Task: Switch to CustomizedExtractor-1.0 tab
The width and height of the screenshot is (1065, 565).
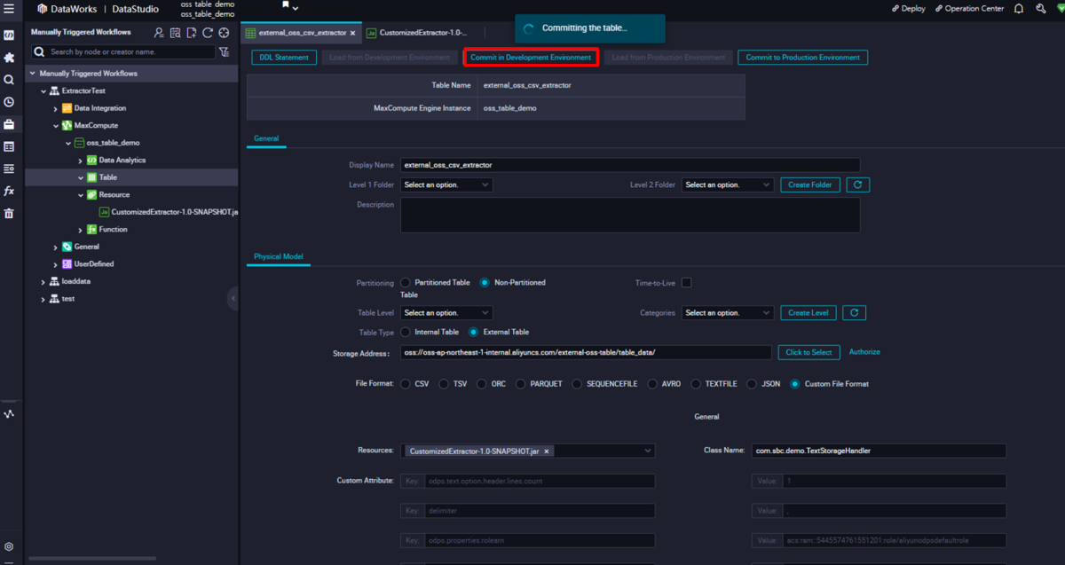Action: coord(416,33)
